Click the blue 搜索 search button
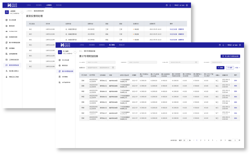251x155 pixels. (220, 68)
